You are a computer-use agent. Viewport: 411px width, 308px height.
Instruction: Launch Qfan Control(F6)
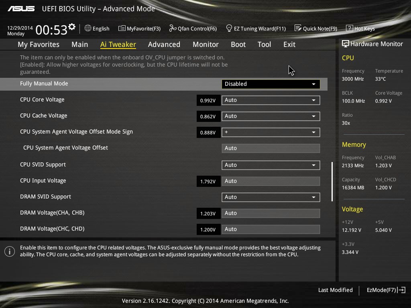(x=193, y=28)
